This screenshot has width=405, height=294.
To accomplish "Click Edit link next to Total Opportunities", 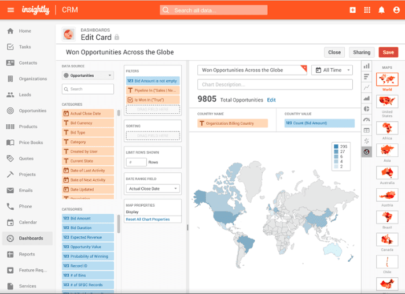I will (271, 100).
